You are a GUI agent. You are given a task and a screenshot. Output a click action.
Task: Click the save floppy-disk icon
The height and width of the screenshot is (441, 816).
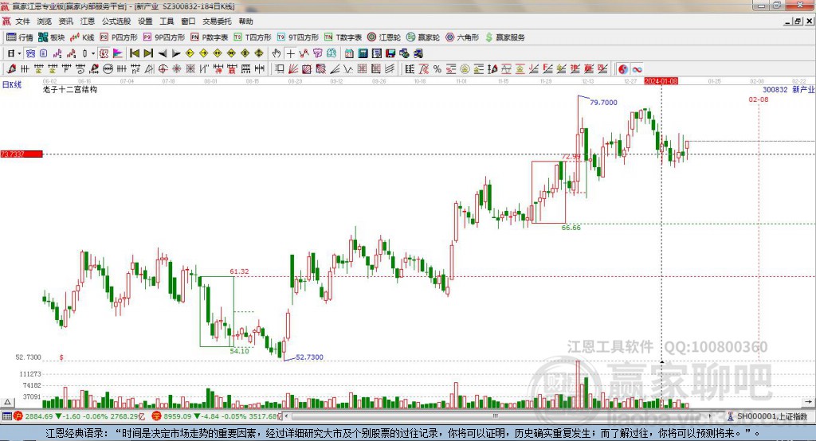click(x=390, y=53)
